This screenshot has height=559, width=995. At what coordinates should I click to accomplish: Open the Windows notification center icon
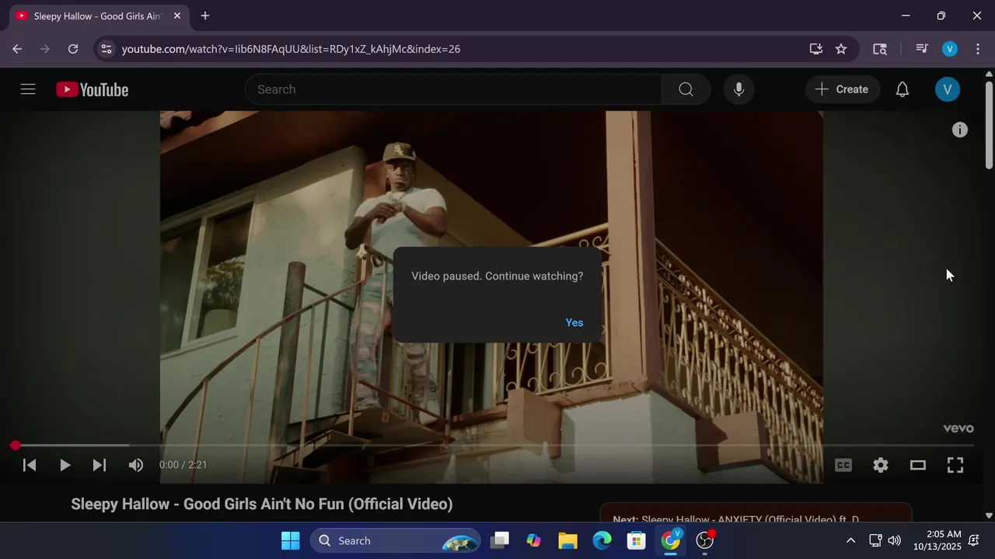tap(974, 540)
